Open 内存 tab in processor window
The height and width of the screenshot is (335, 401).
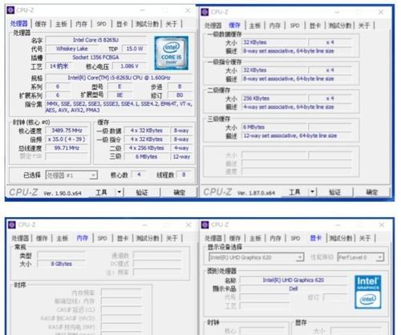click(x=81, y=24)
